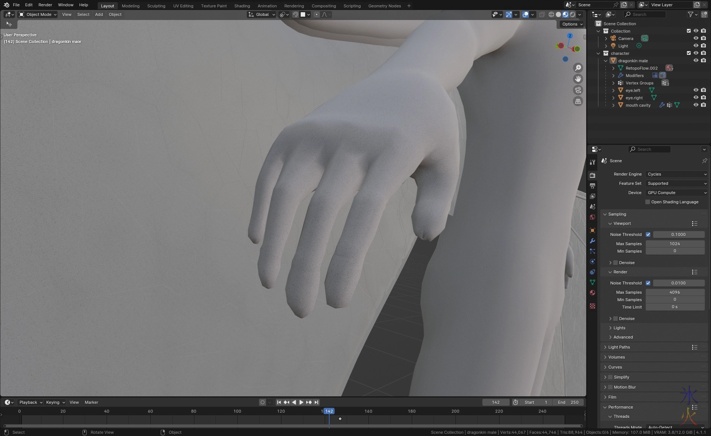Jump to timeline end frame button
The image size is (711, 436).
pos(316,402)
